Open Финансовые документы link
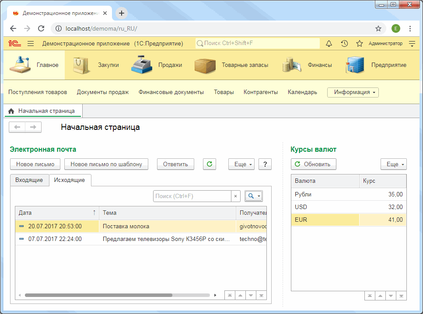Screen dimensions: 423x314 [x=171, y=92]
